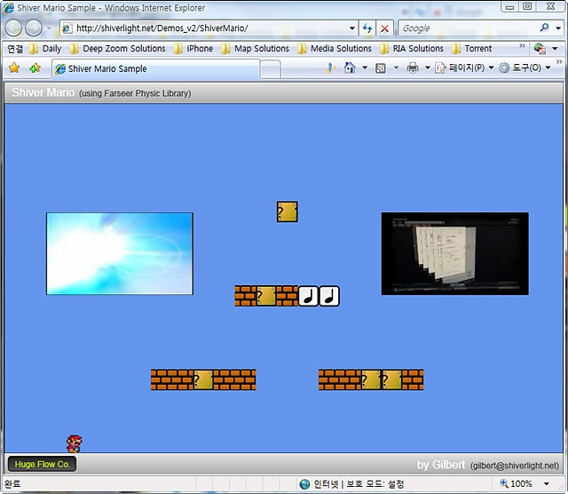568x494 pixels.
Task: Open the iPhone favorites folder
Action: (193, 49)
